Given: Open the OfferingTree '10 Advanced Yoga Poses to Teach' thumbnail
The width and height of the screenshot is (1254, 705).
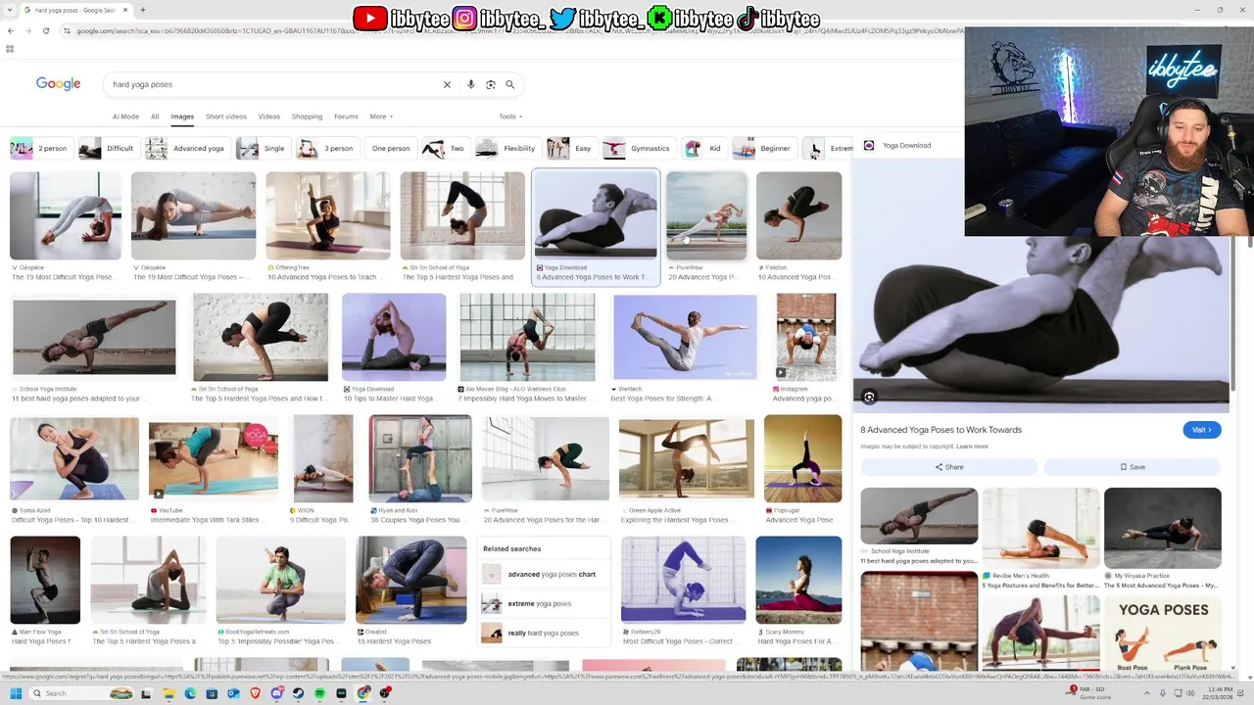Looking at the screenshot, I should (x=328, y=216).
